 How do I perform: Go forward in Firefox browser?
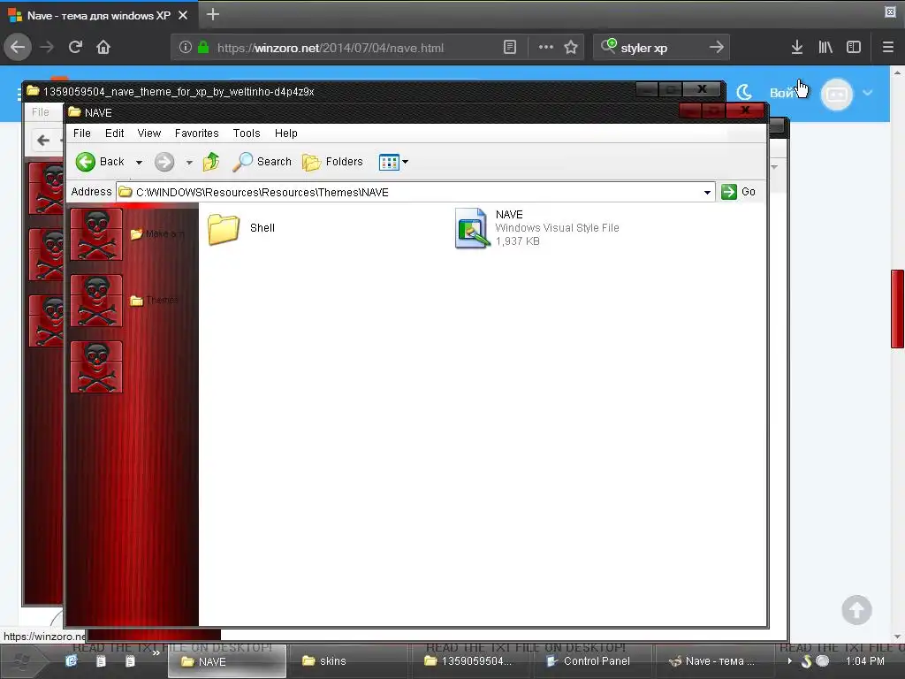point(47,48)
